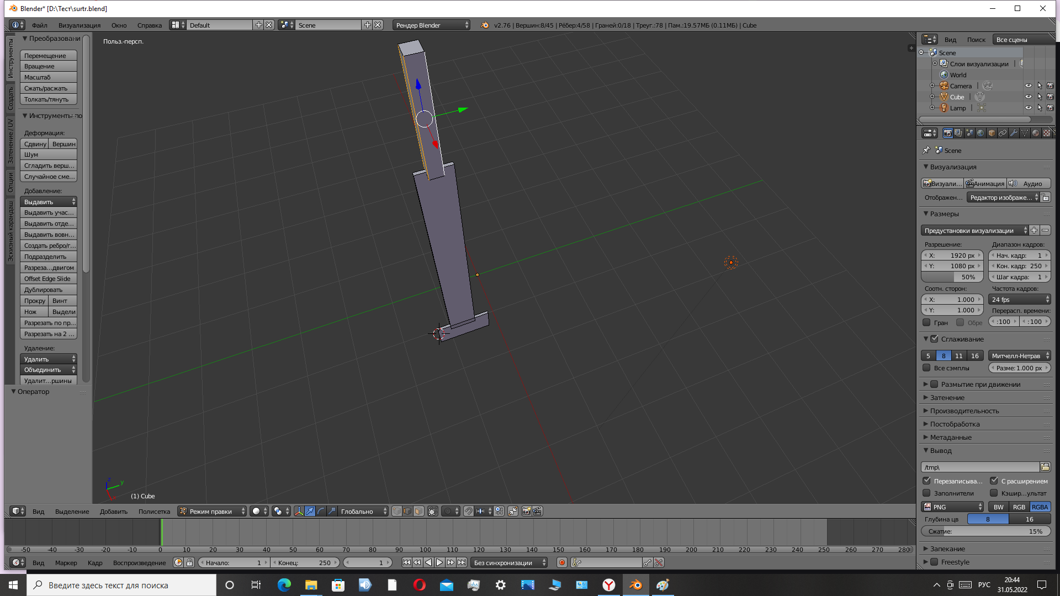Click the Анимация render button
Viewport: 1060px width, 596px height.
985,183
